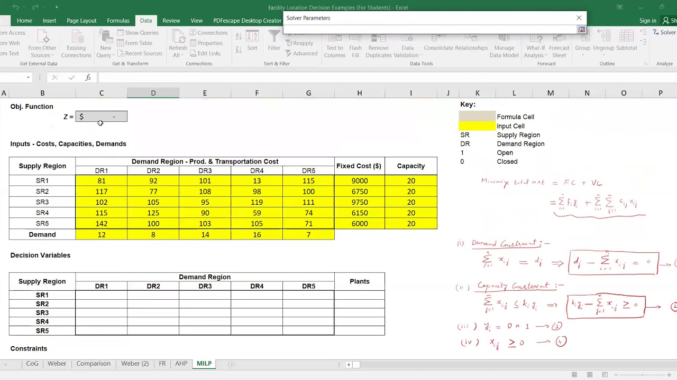Select demand value 16 cell
Viewport: 677px width, 380px height.
click(257, 234)
